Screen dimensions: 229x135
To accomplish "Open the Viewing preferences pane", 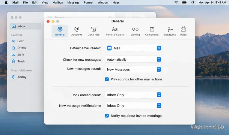I will coord(135,31).
